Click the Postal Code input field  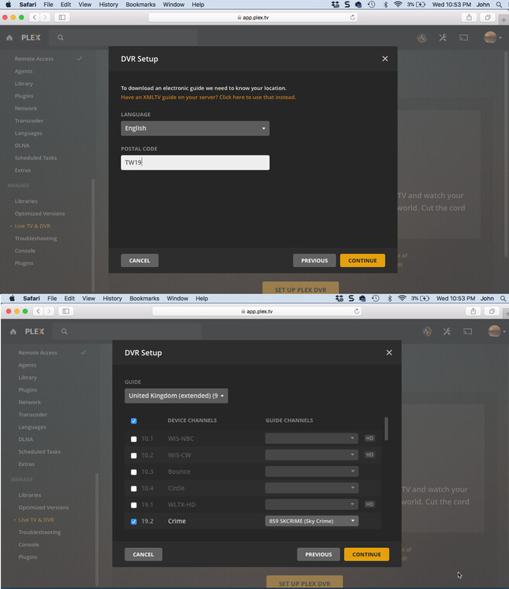pos(195,163)
